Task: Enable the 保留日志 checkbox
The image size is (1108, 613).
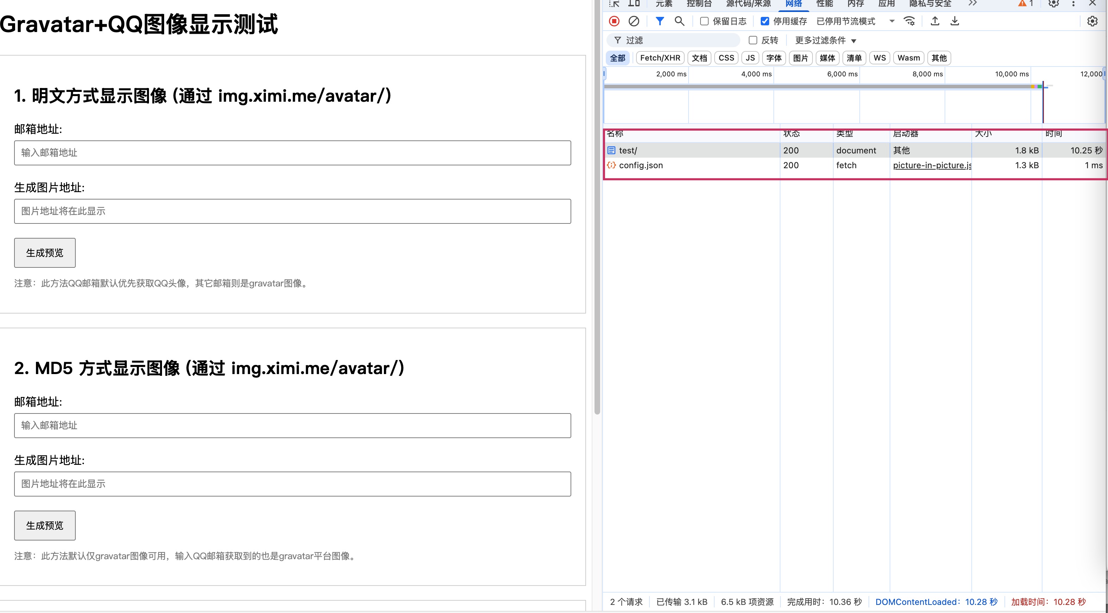Action: tap(704, 21)
